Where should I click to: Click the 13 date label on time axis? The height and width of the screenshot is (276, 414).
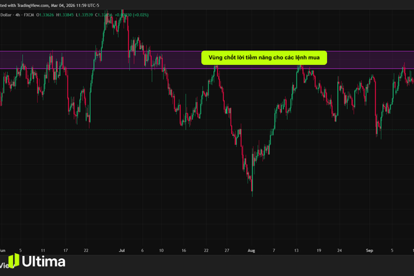pyautogui.click(x=296, y=250)
